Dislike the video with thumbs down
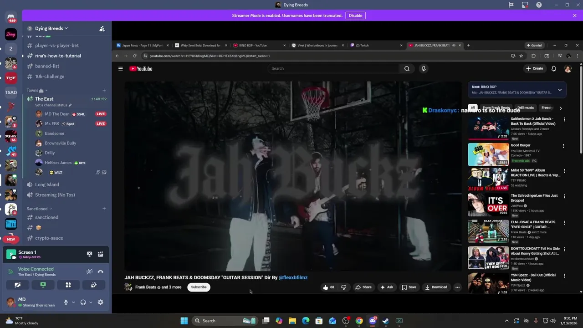 point(344,287)
